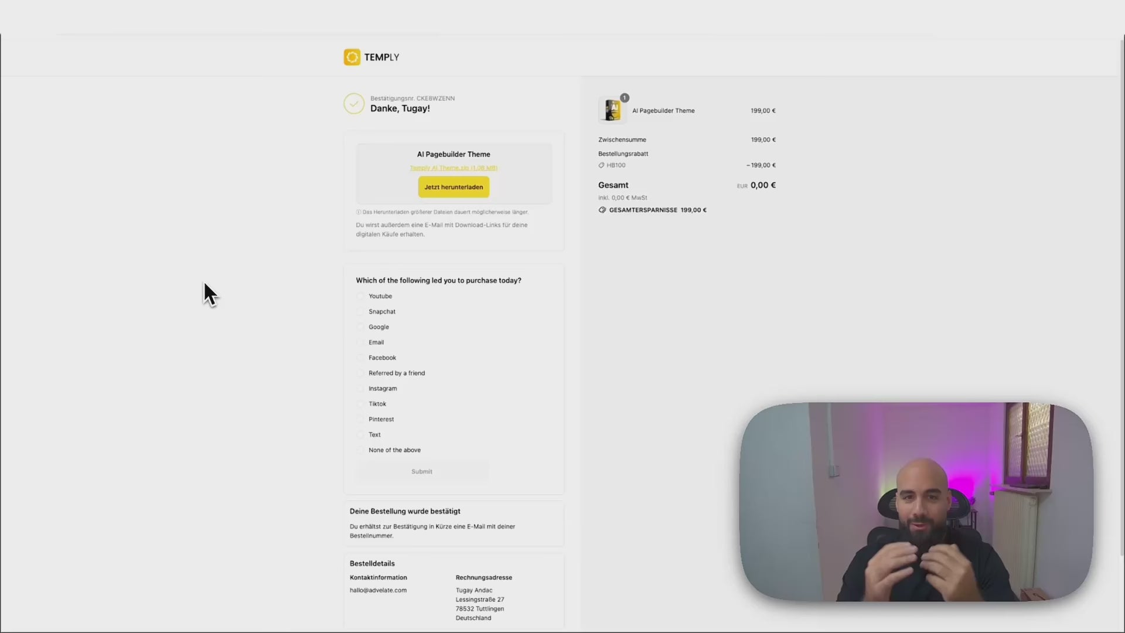Click the Zwischensumme 199,00 € value
Viewport: 1125px width, 633px height.
(763, 140)
